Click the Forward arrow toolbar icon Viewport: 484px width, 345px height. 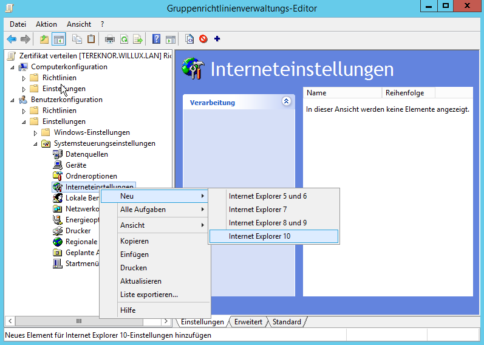tap(26, 39)
